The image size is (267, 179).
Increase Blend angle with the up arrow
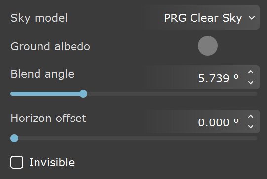click(x=251, y=72)
